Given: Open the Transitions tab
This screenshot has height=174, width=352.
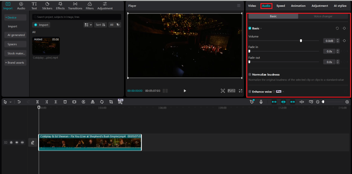Looking at the screenshot, I should click(x=75, y=6).
